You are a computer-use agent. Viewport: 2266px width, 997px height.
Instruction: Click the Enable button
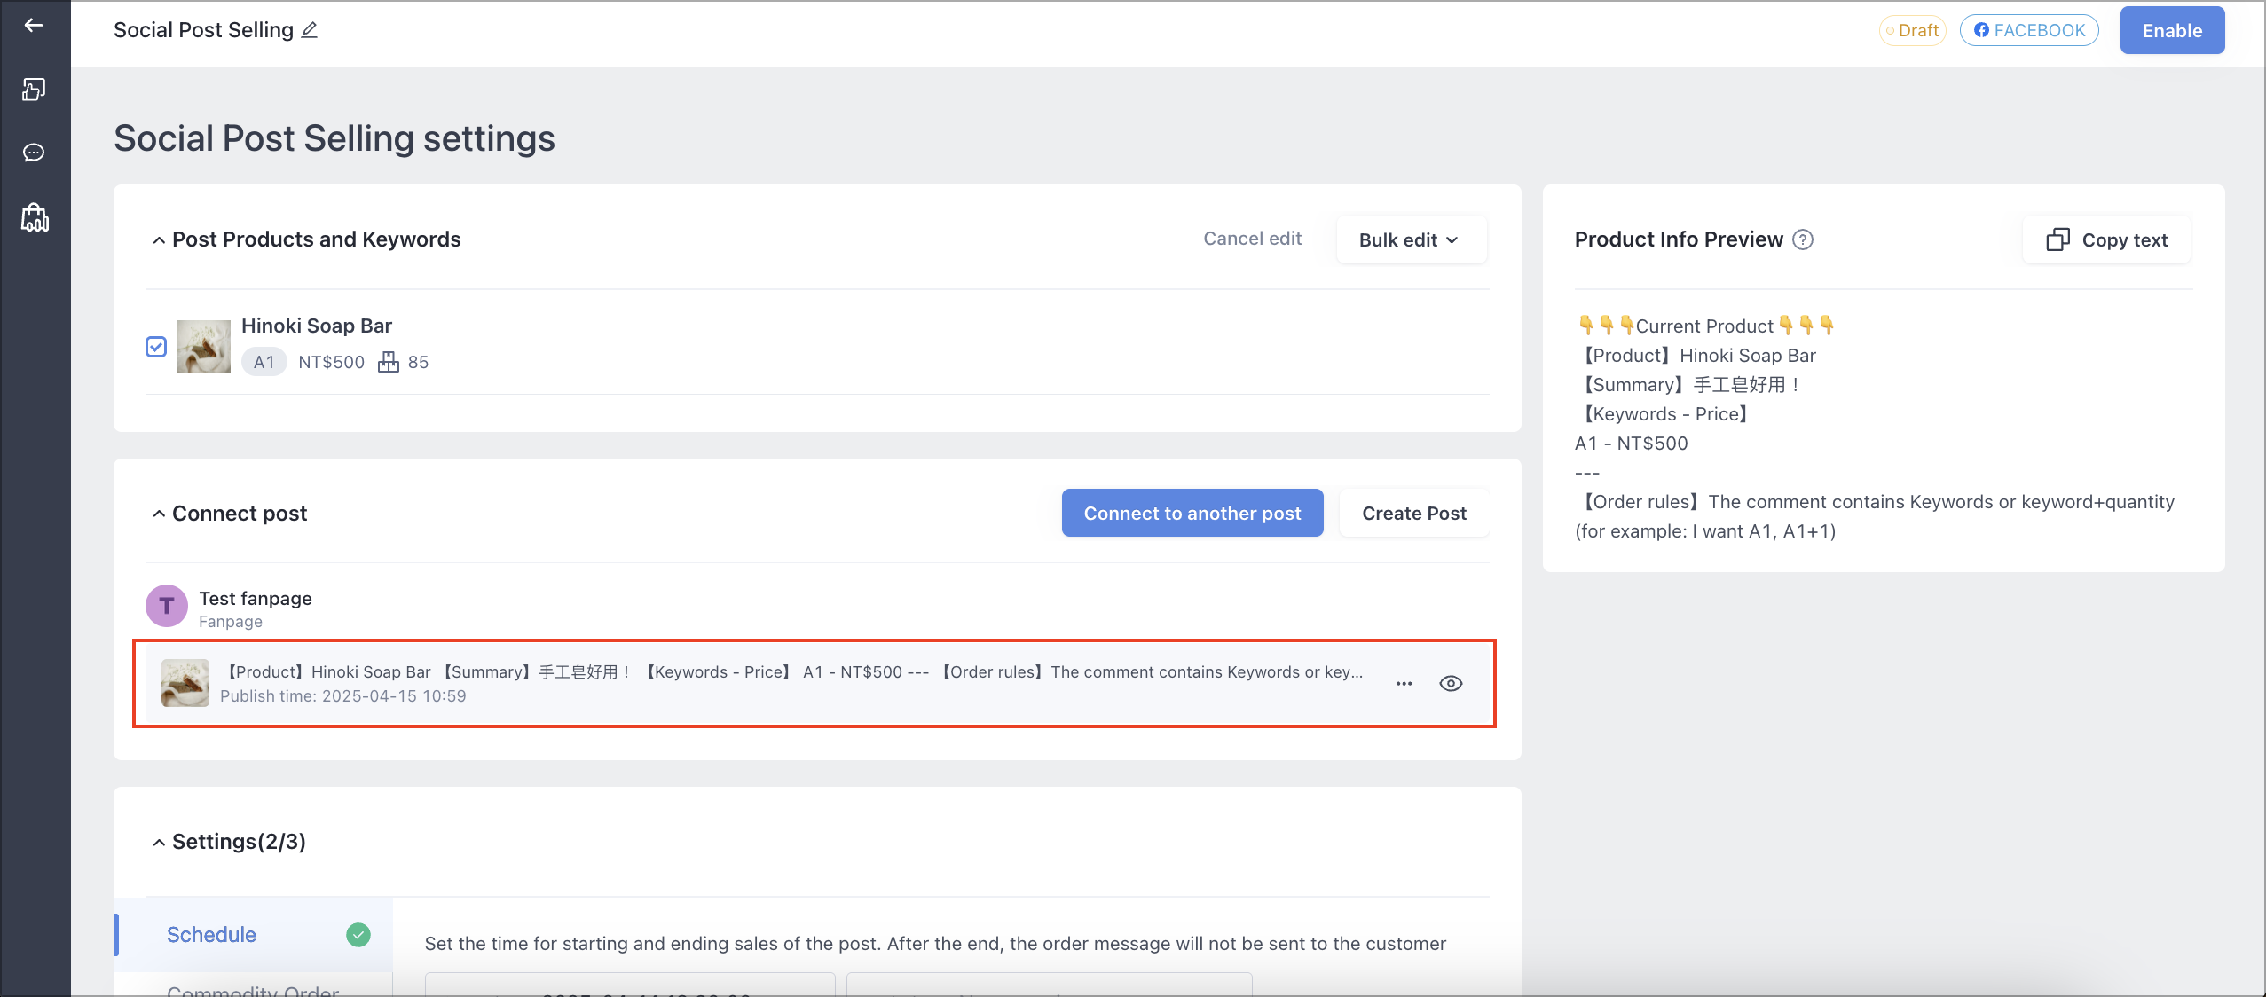[x=2172, y=31]
